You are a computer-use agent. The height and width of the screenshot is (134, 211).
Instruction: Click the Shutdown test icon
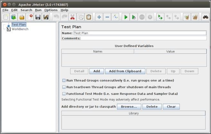tap(150, 17)
